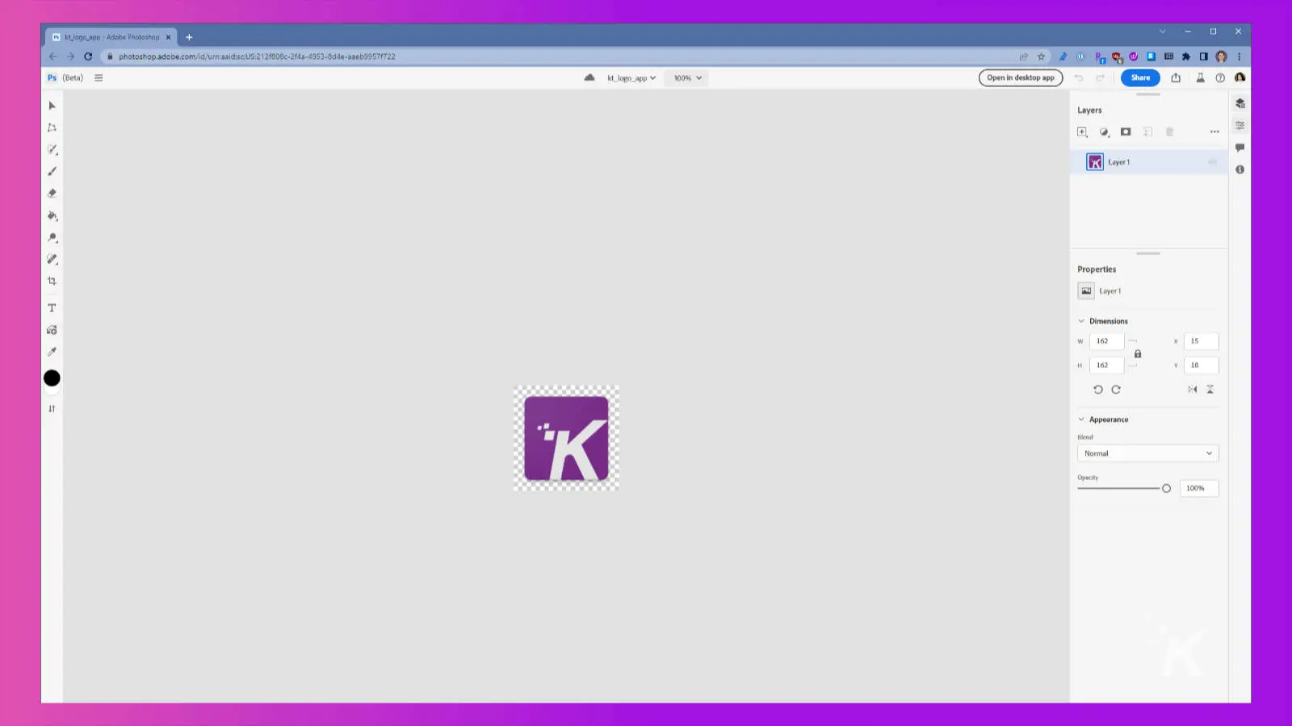1292x726 pixels.
Task: Select the Type tool
Action: 52,308
